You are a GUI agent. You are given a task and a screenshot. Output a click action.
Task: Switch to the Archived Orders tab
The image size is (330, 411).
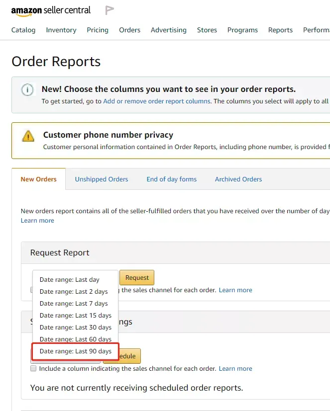[x=238, y=179]
